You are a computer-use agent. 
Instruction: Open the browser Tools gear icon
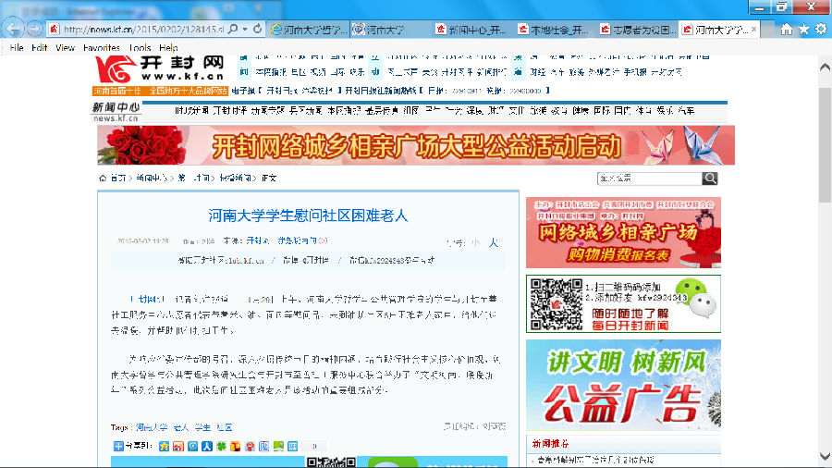point(819,29)
